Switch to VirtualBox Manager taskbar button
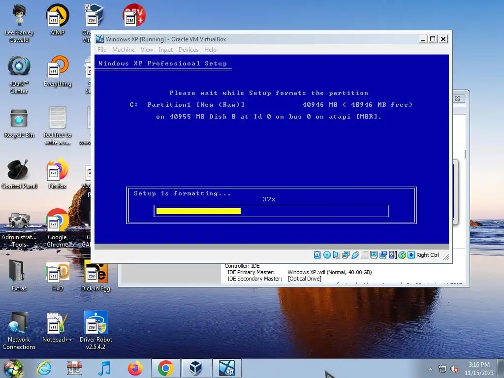This screenshot has width=504, height=378. (196, 368)
